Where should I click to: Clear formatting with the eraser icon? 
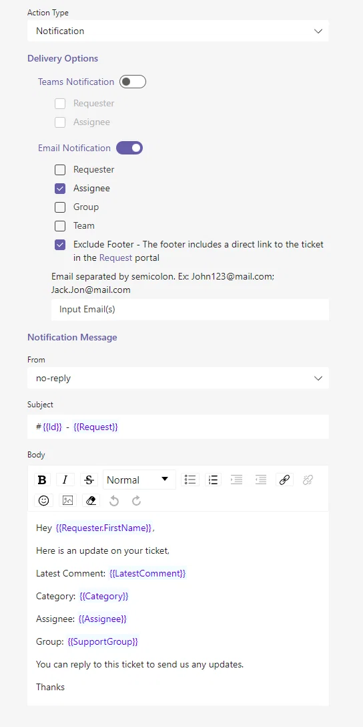tap(91, 500)
